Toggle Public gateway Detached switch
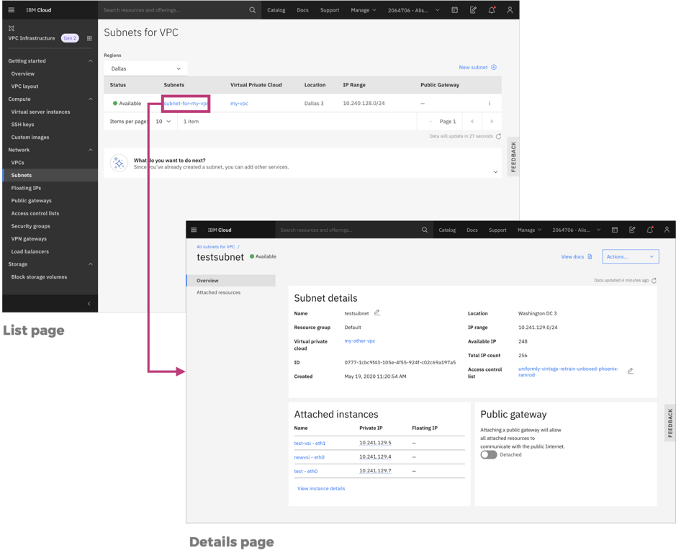 point(488,455)
